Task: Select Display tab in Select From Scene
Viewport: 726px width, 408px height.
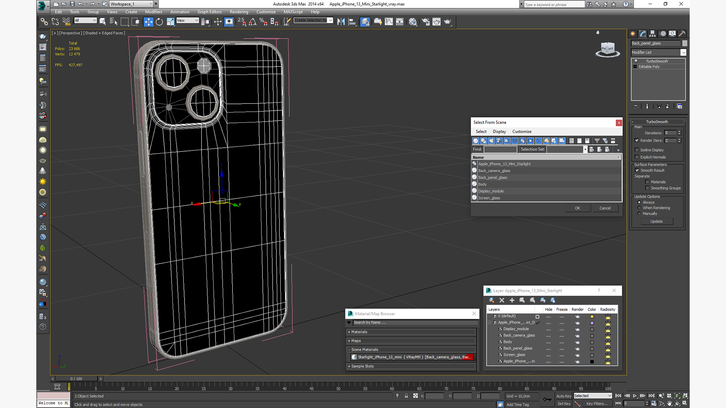Action: tap(499, 131)
